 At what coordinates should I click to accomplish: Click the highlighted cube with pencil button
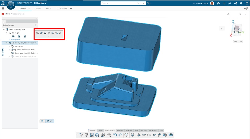point(49,121)
